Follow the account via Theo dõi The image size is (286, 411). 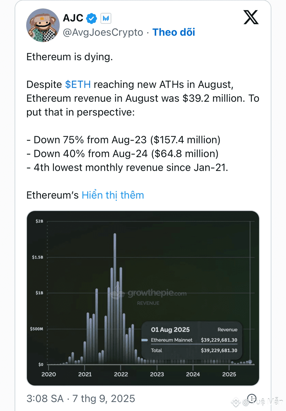[x=174, y=32]
